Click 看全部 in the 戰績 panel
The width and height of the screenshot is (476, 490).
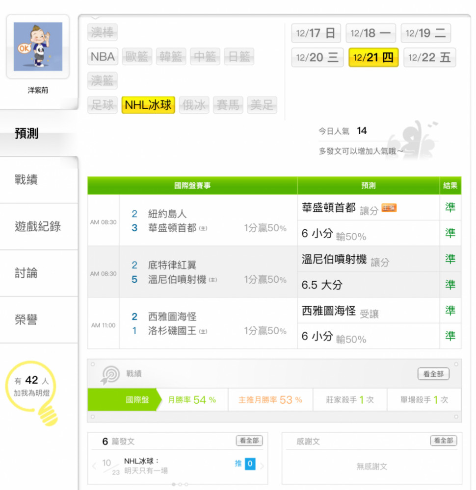tap(433, 374)
